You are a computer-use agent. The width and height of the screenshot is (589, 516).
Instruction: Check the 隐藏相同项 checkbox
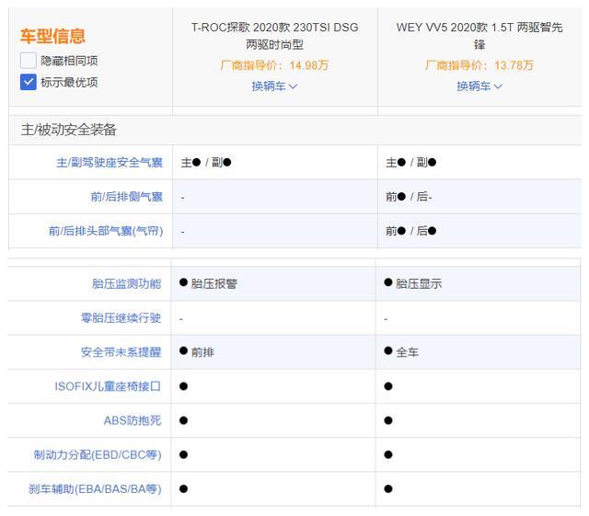point(29,61)
